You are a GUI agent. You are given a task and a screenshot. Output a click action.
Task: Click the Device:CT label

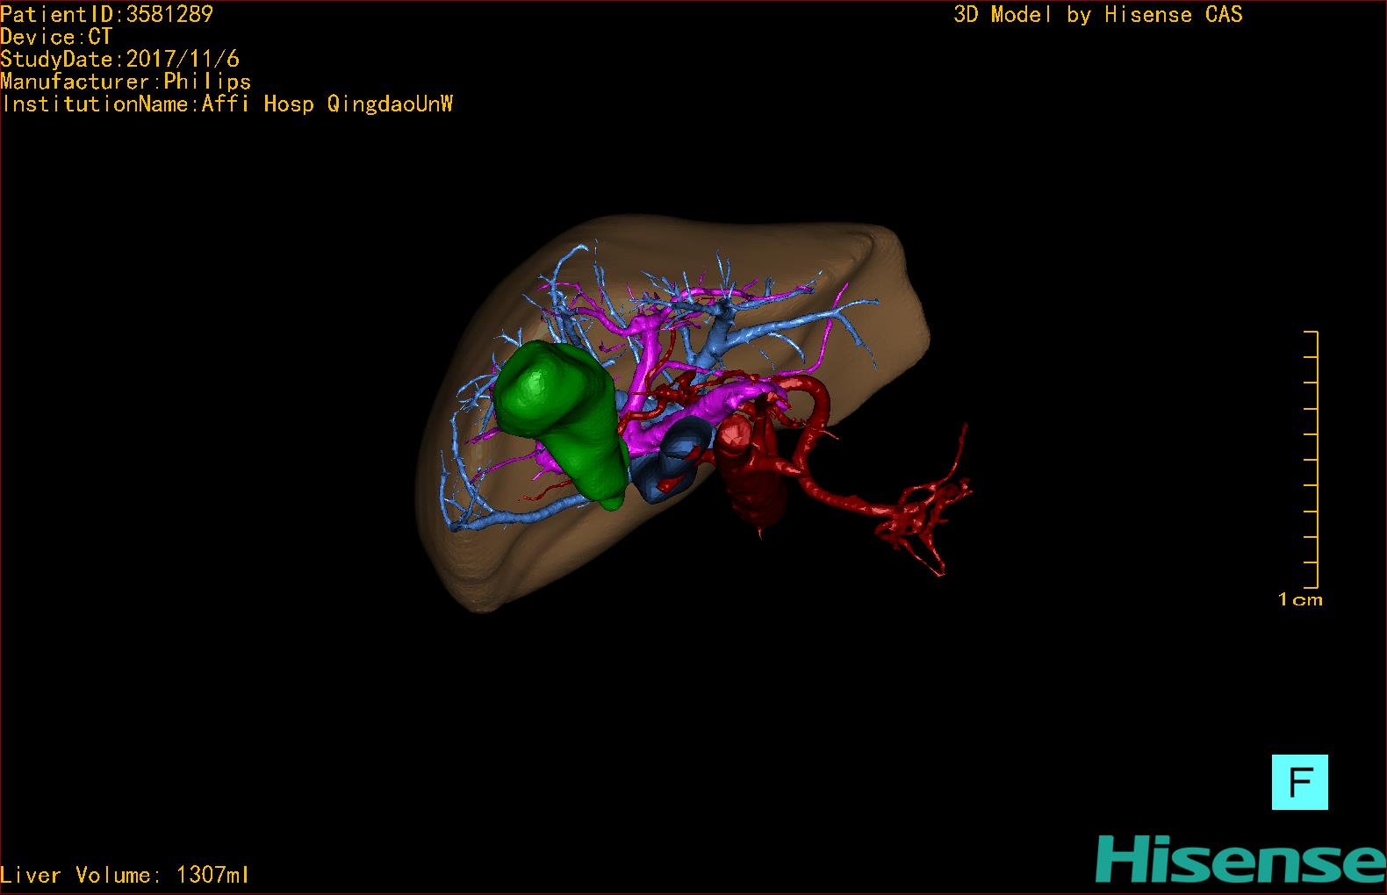(x=56, y=37)
